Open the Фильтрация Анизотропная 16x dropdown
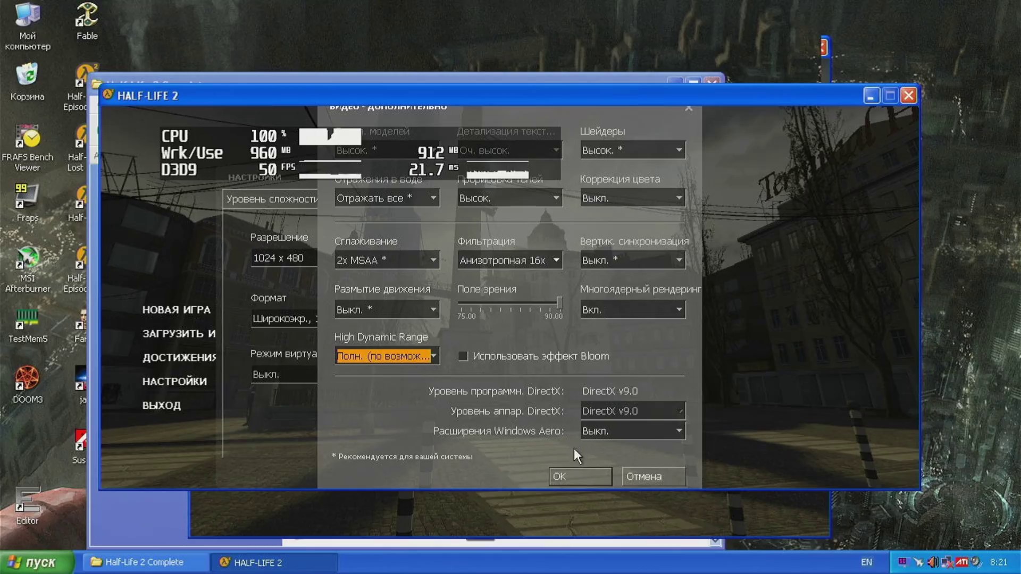This screenshot has height=574, width=1021. click(x=509, y=260)
